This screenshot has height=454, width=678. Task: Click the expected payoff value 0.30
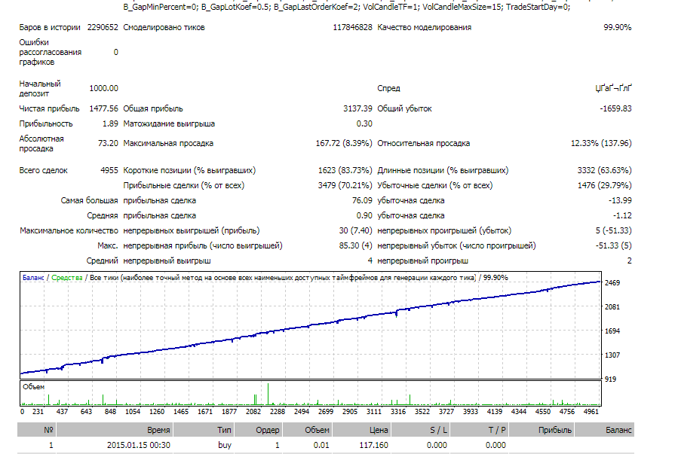click(364, 123)
